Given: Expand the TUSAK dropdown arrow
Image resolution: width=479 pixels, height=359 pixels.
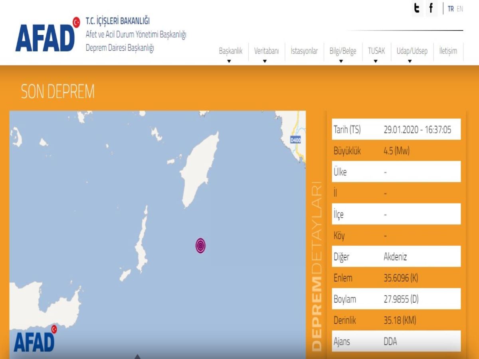Looking at the screenshot, I should click(x=376, y=61).
